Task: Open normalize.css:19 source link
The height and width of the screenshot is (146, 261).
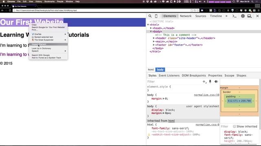Action: pyautogui.click(x=207, y=95)
